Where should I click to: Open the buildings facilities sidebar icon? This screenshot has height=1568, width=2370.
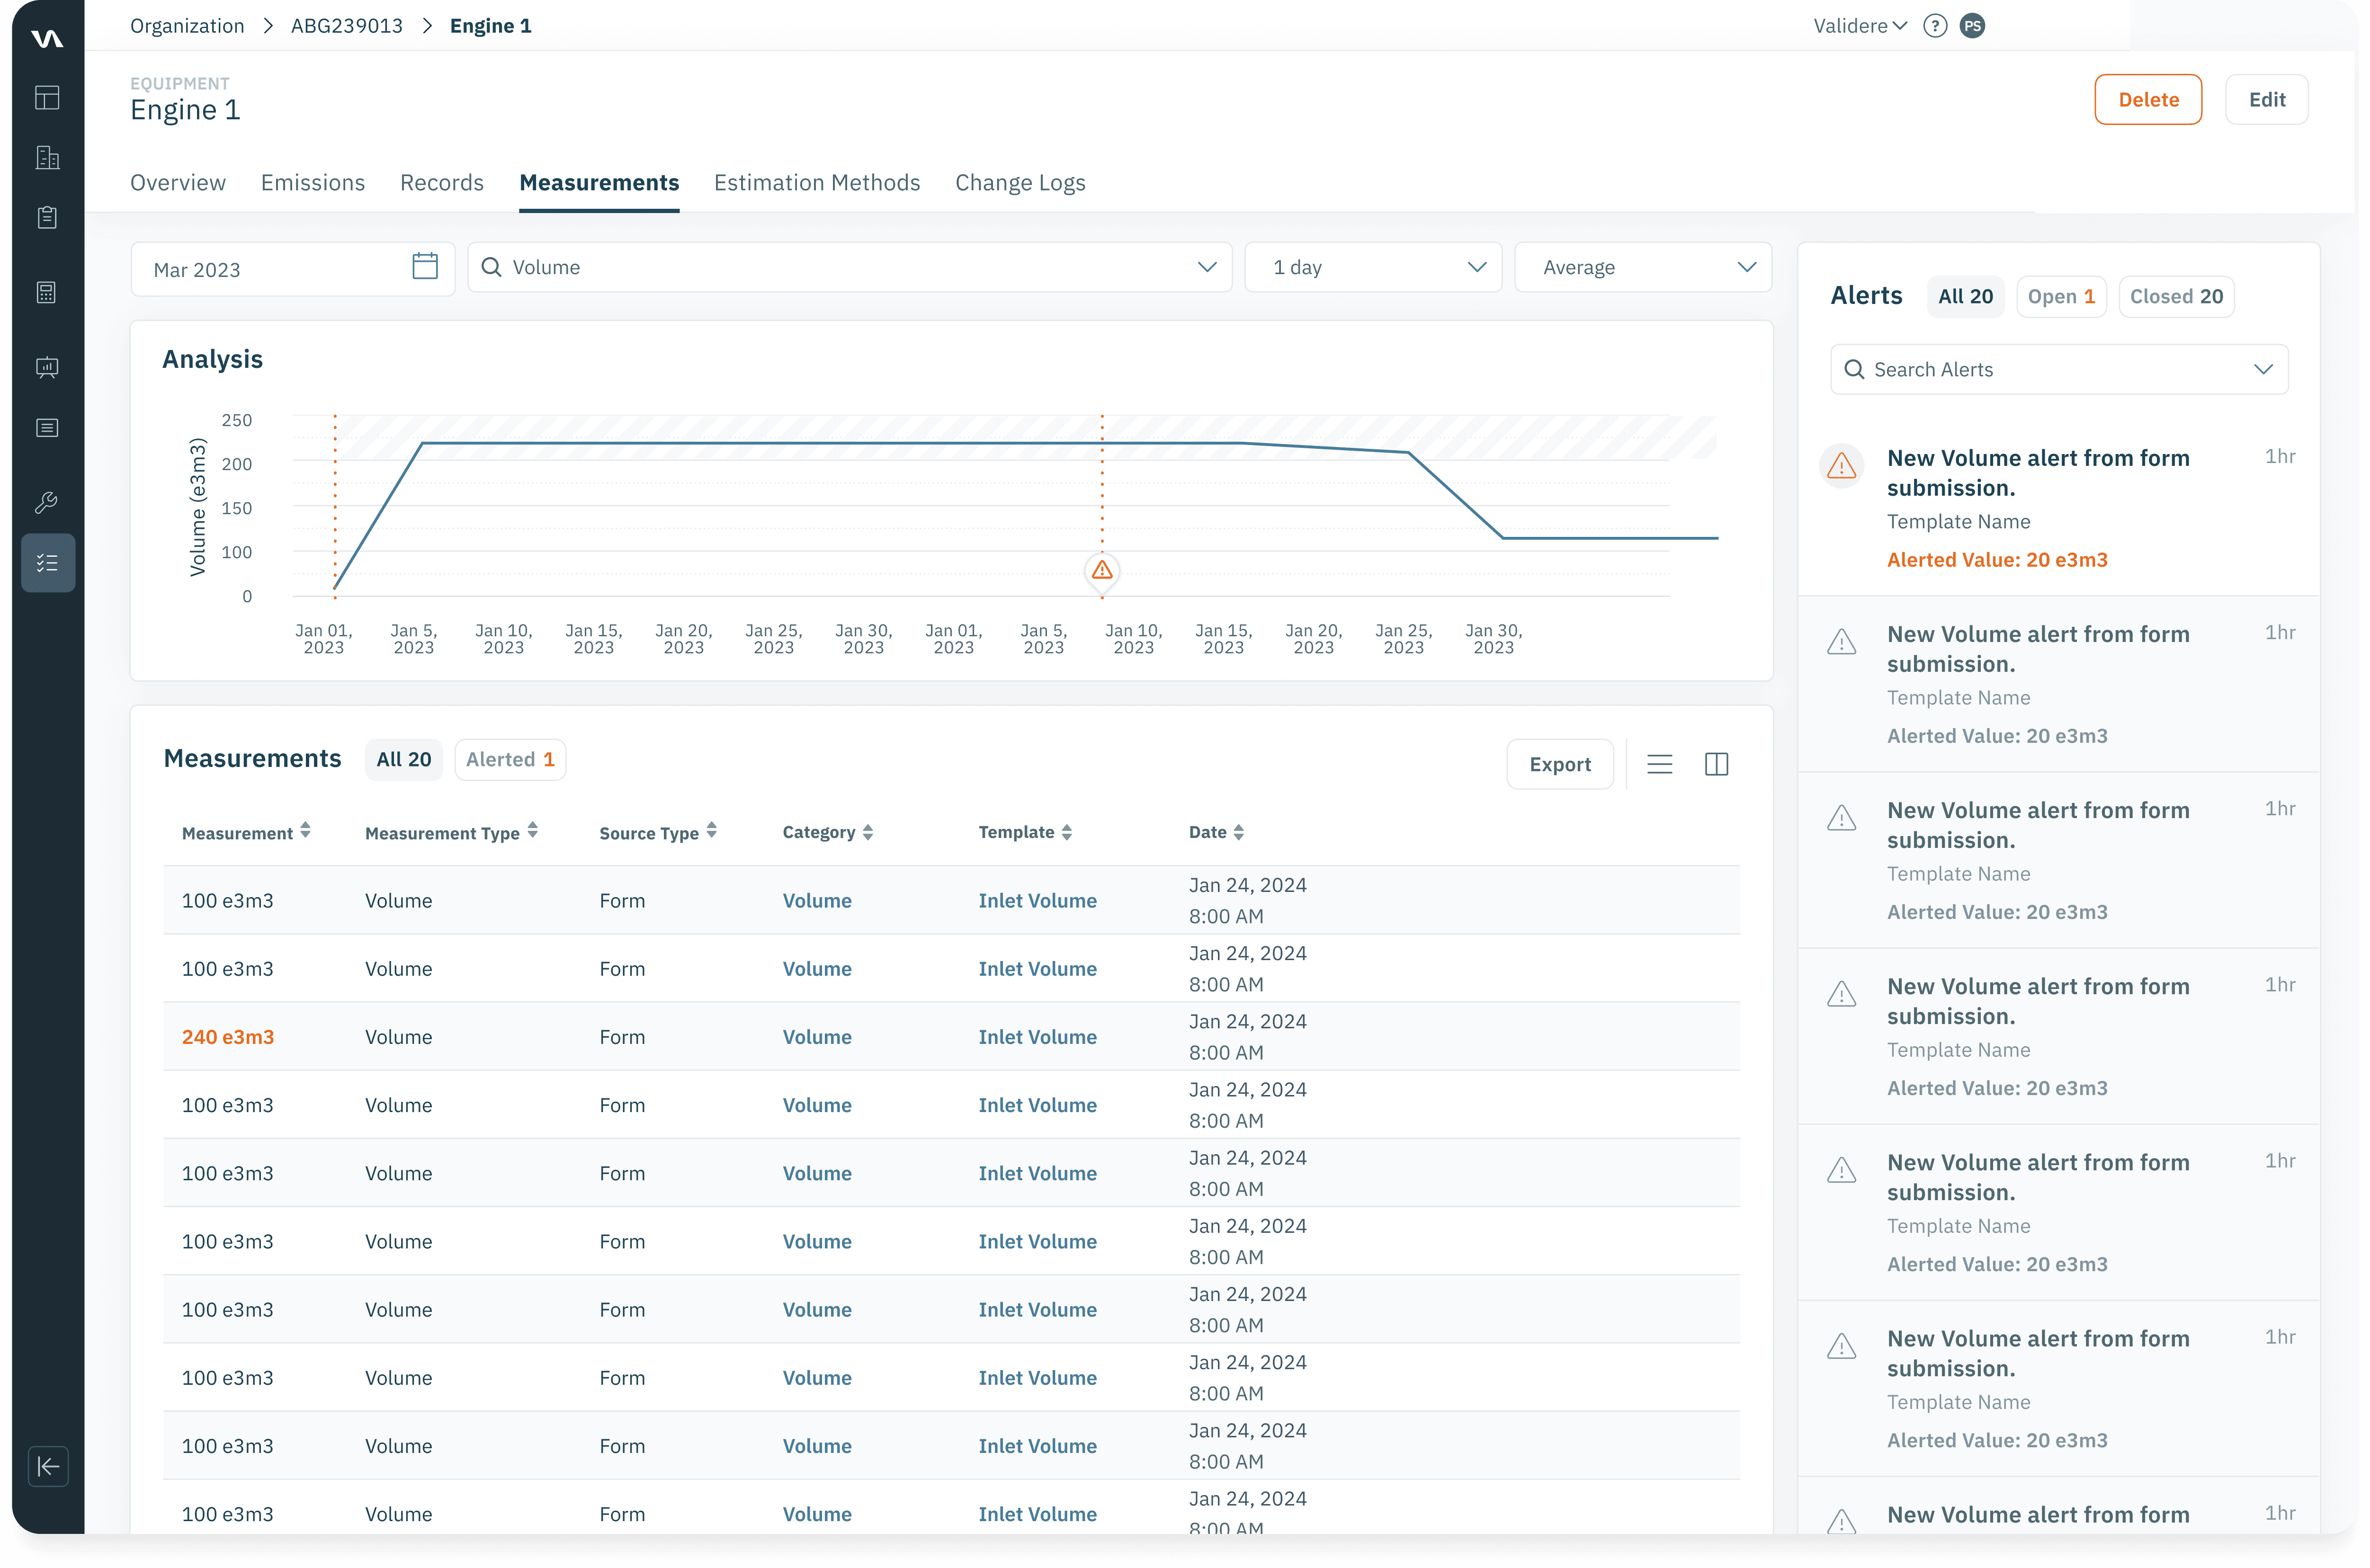pos(47,157)
